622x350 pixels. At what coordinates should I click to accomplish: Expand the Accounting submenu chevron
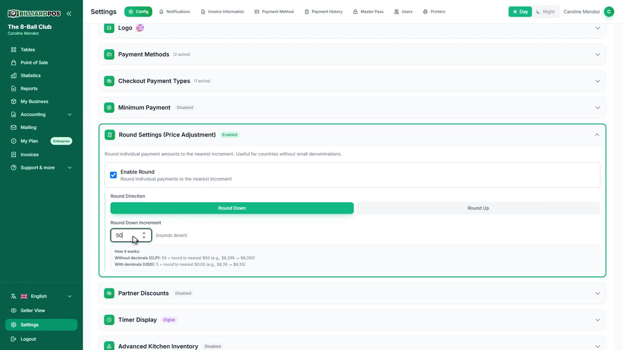tap(69, 115)
